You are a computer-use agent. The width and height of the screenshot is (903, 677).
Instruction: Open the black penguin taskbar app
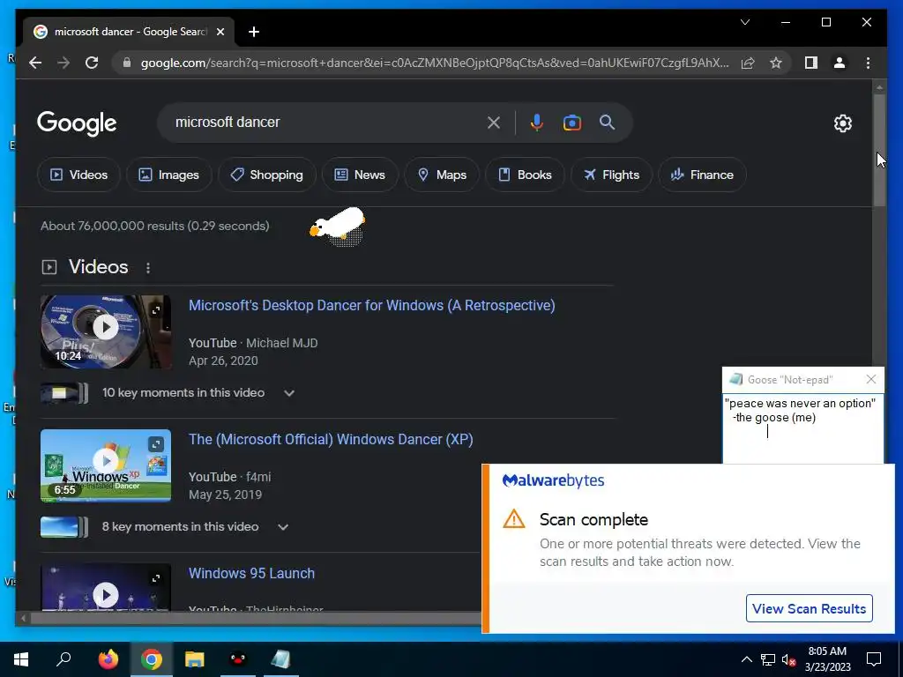[238, 659]
